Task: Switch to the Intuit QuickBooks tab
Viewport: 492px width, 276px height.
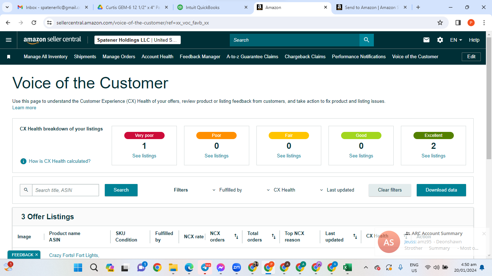Action: [x=212, y=7]
